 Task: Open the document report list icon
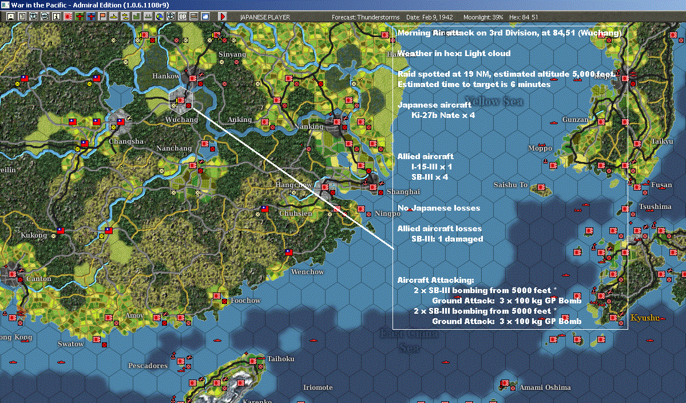[x=22, y=17]
